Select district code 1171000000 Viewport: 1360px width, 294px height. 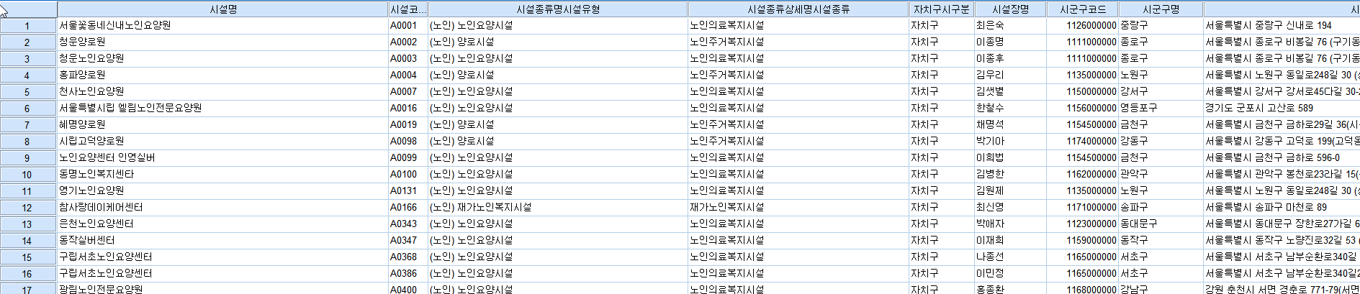pos(1082,207)
